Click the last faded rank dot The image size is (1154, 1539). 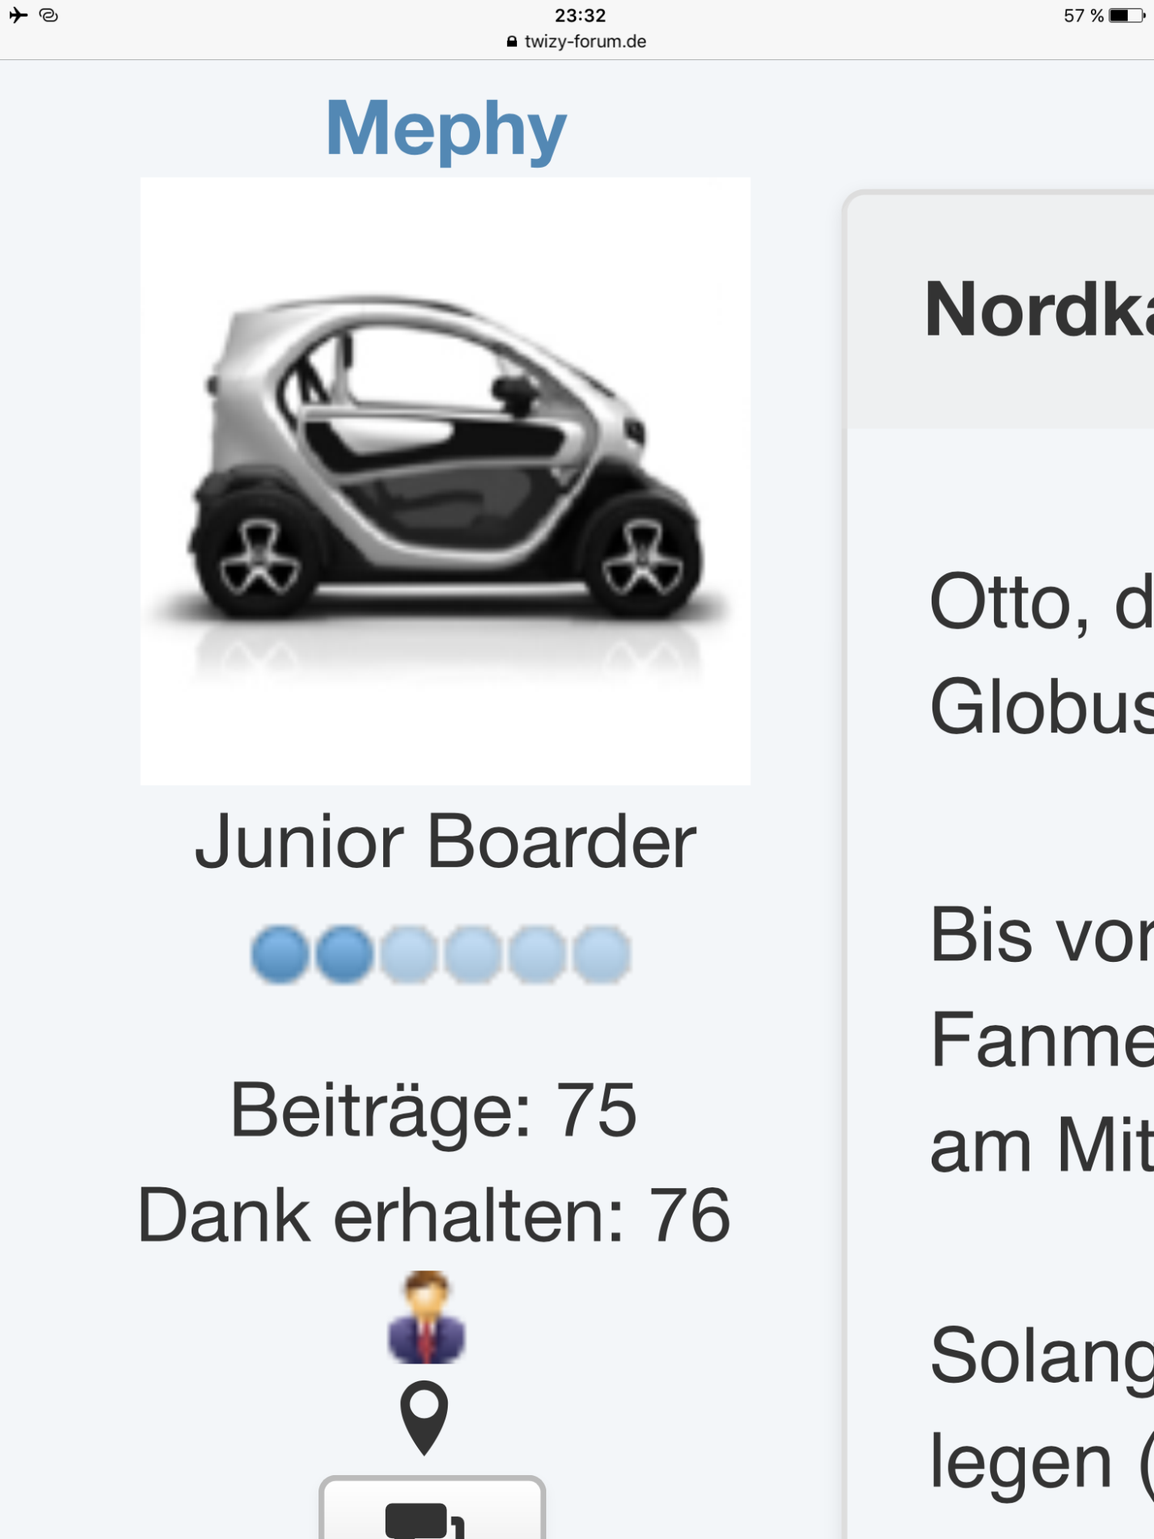tap(602, 955)
